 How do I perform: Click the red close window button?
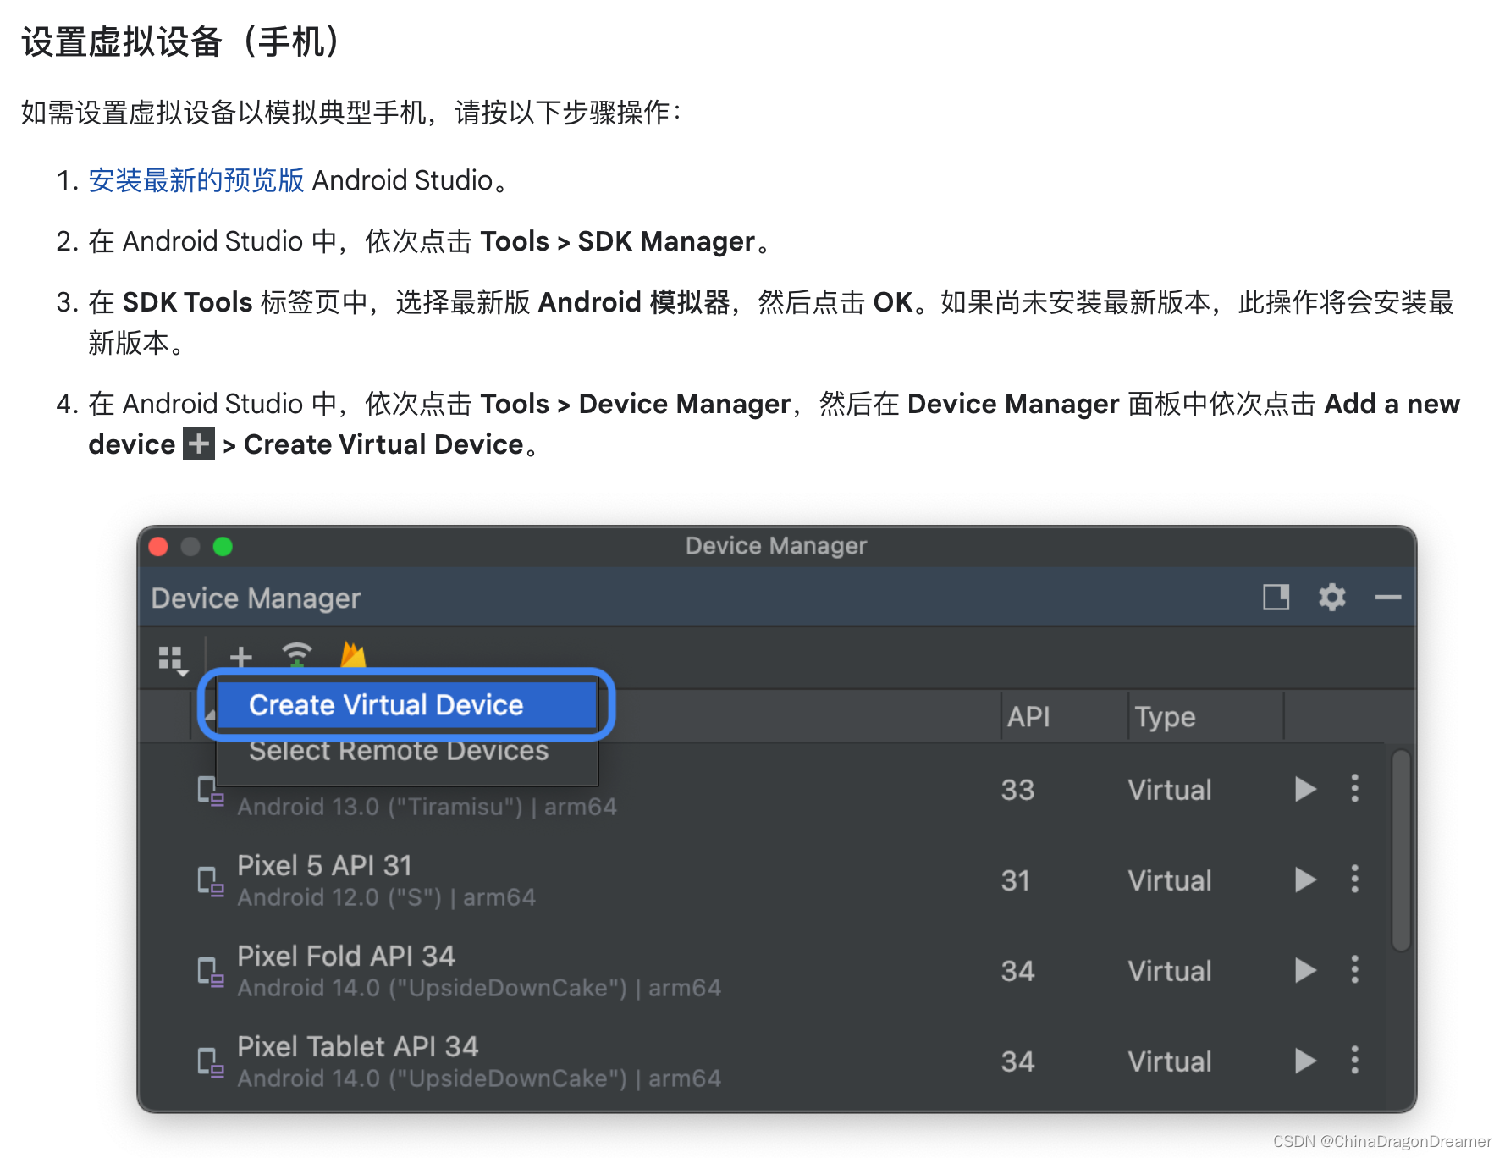(158, 546)
